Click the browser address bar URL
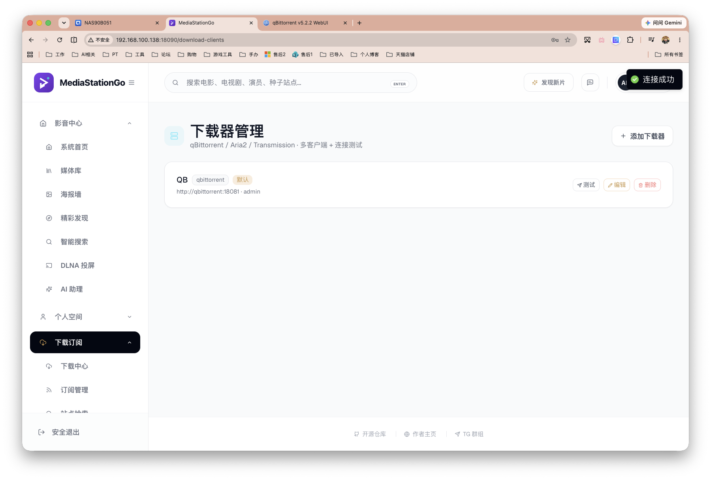Viewport: 711px width, 480px height. [170, 40]
